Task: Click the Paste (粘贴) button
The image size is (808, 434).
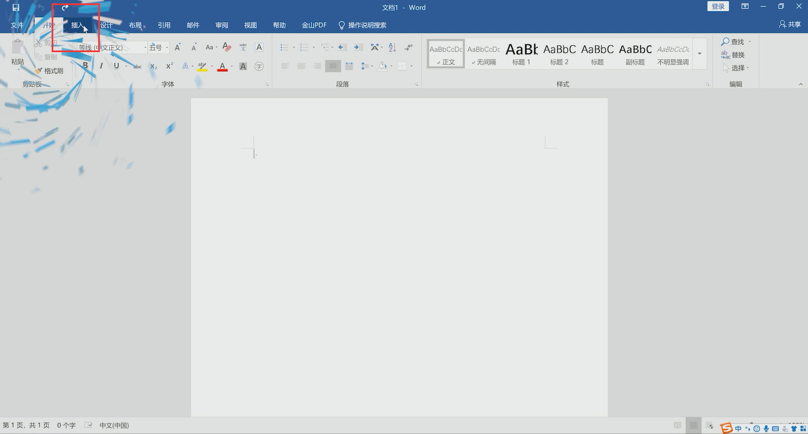Action: (17, 54)
